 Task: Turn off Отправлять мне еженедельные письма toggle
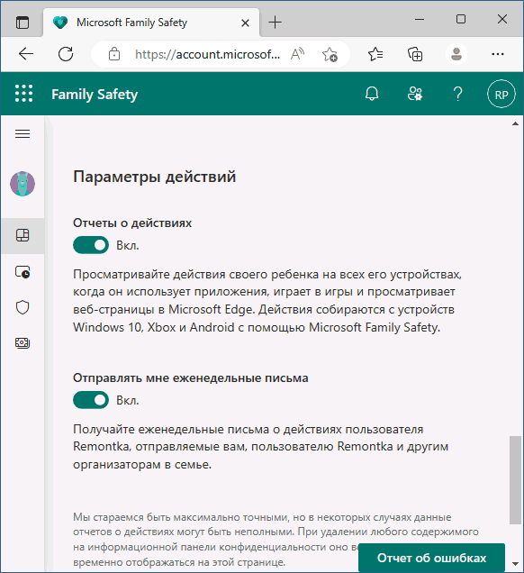tap(91, 400)
